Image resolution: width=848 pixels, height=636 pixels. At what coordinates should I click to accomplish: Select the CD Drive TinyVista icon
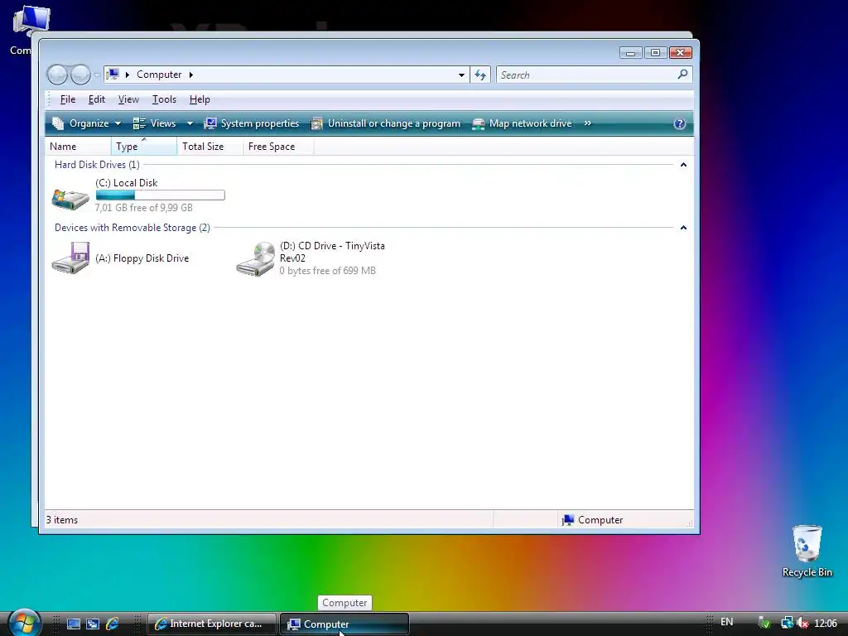(x=255, y=259)
